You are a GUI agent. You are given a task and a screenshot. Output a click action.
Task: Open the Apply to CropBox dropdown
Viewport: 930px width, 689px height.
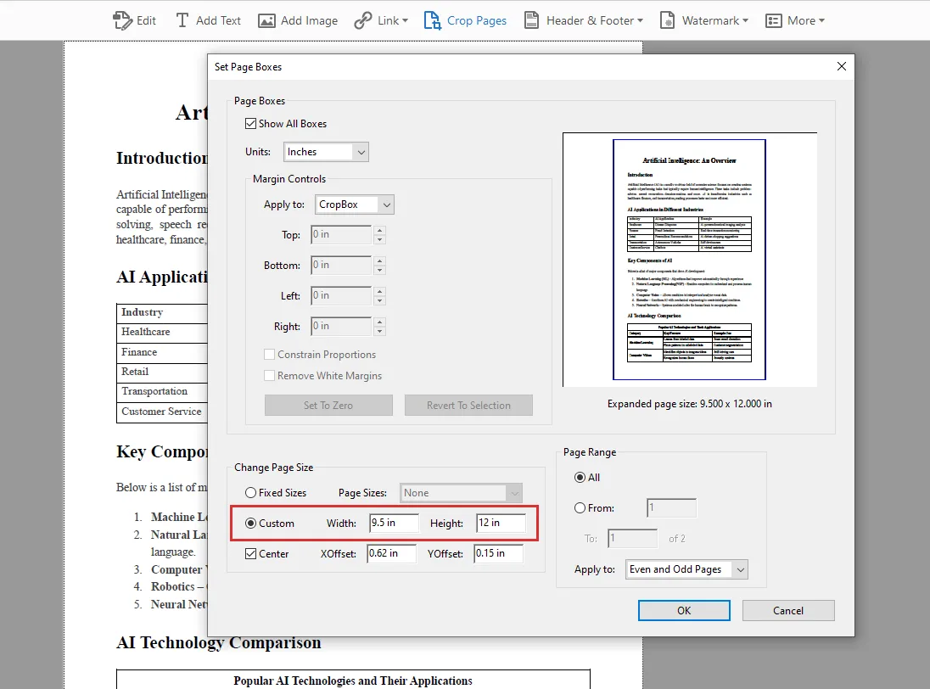click(354, 204)
